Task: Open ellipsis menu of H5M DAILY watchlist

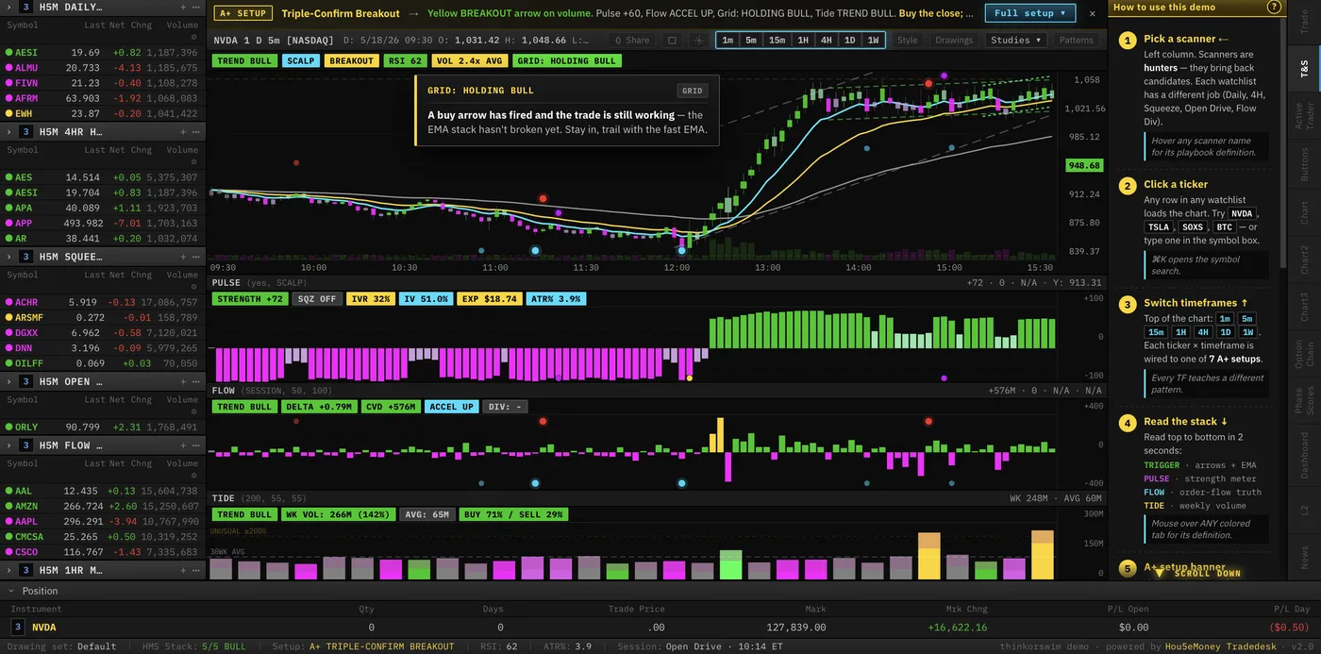Action: pos(195,7)
